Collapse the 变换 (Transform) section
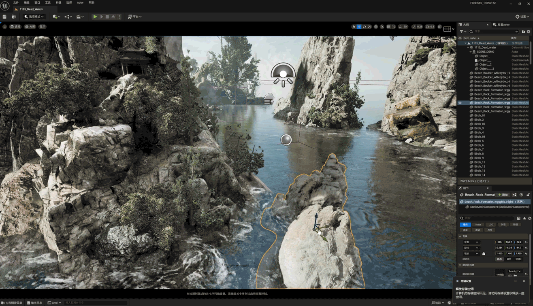This screenshot has width=533, height=306. coord(460,236)
